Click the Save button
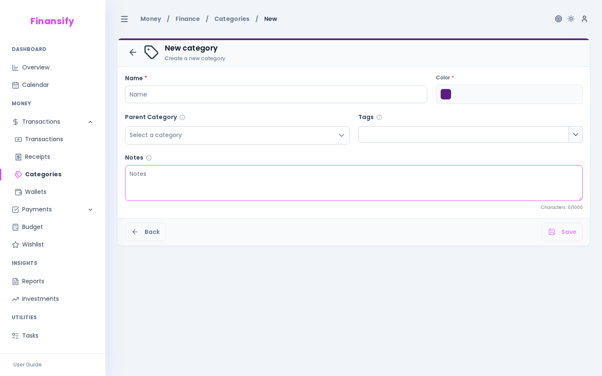The height and width of the screenshot is (376, 602). 562,232
